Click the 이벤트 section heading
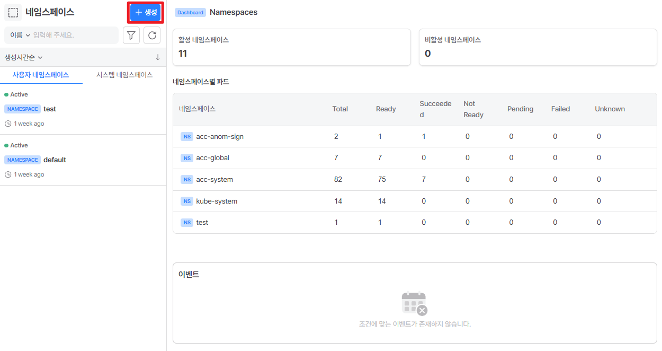Screen dimensions: 662x351 189,274
